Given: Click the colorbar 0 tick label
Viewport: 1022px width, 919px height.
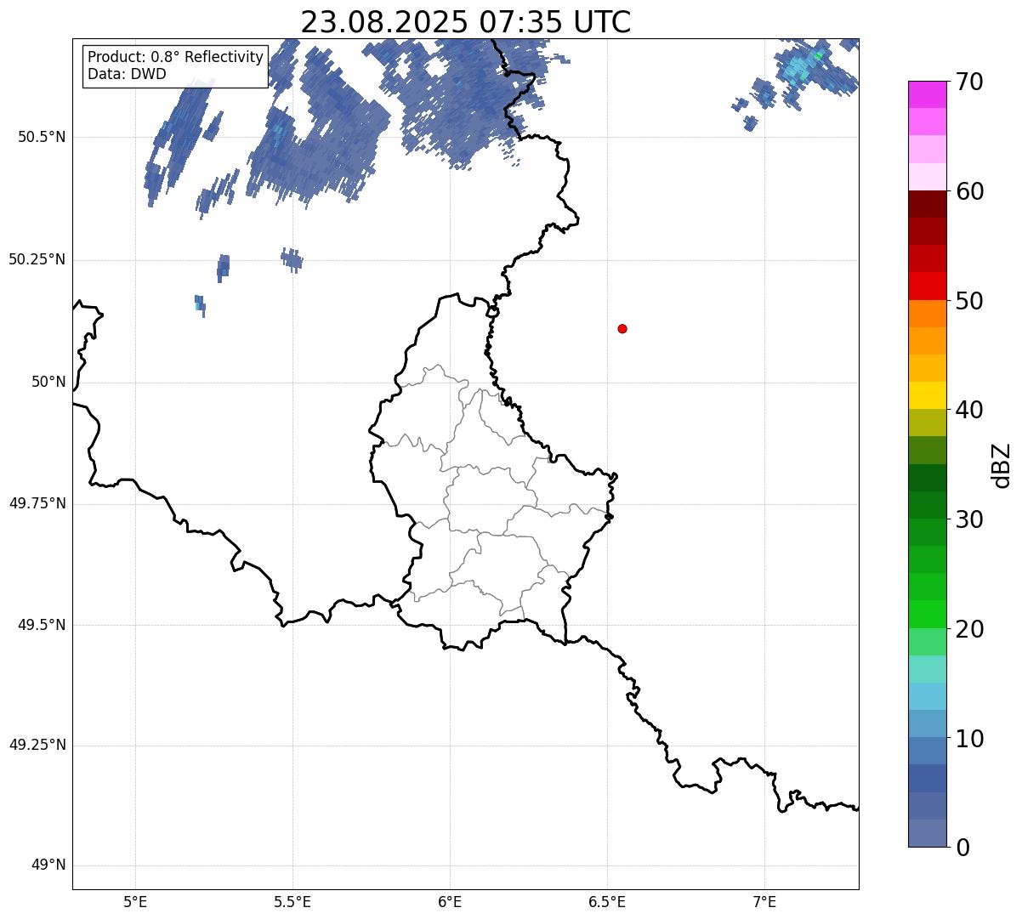Looking at the screenshot, I should [962, 848].
